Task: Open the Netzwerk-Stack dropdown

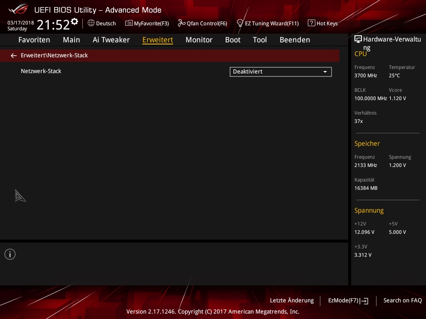Action: 280,72
